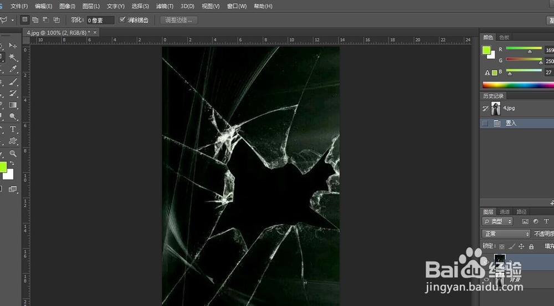Open the 窗口(W) menu
Image resolution: width=554 pixels, height=306 pixels.
(237, 6)
